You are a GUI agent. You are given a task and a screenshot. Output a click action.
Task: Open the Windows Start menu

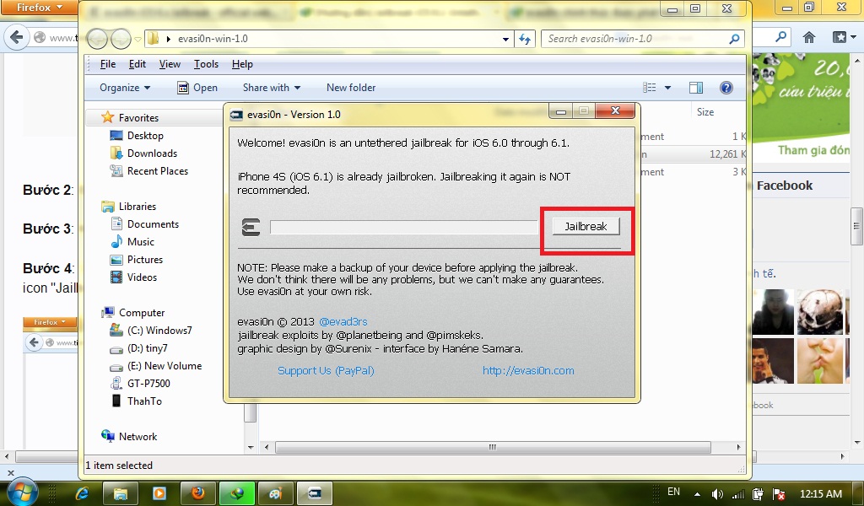pos(21,492)
